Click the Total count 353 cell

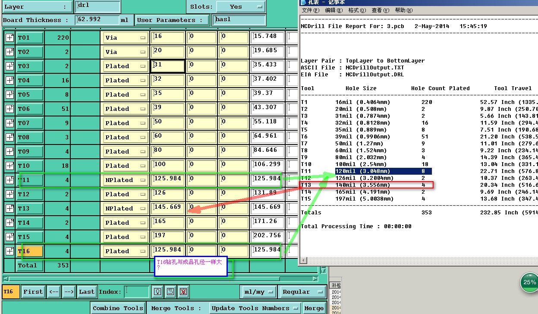(x=57, y=266)
